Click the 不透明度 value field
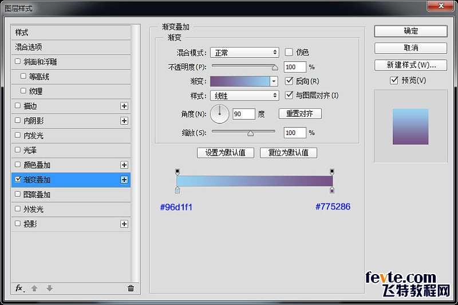The height and width of the screenshot is (305, 458). coord(295,67)
